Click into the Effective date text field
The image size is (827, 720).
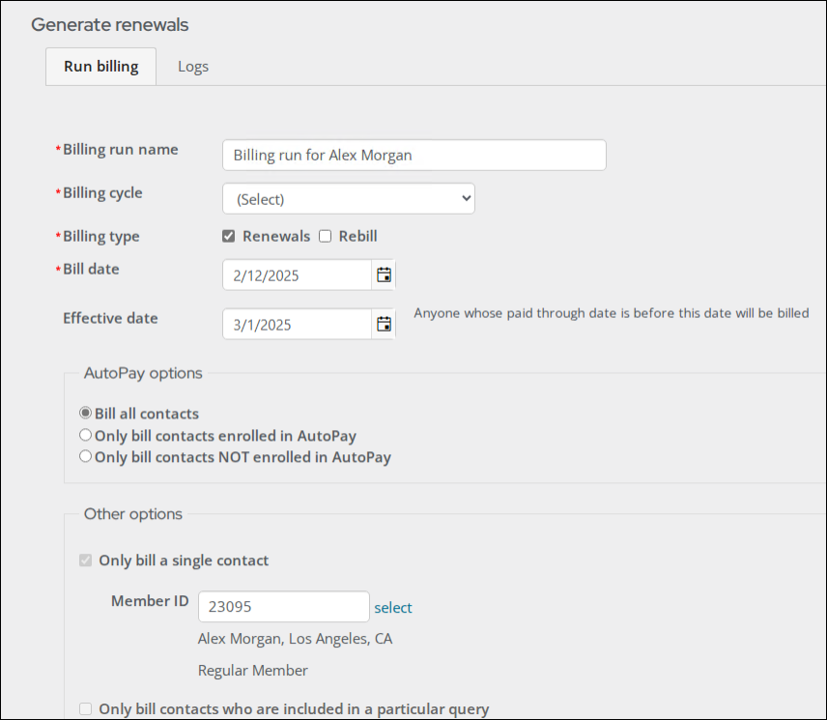point(297,324)
